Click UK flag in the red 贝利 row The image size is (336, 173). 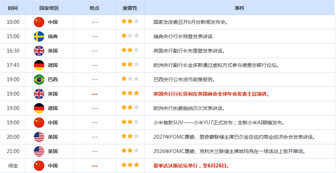(39, 94)
